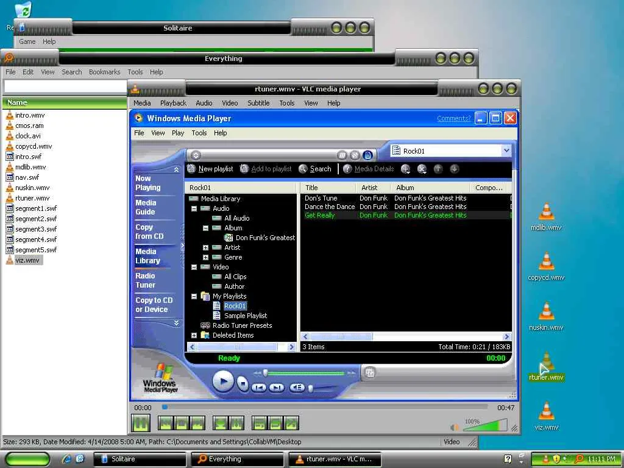Click the Name column header in Everything

pos(65,102)
